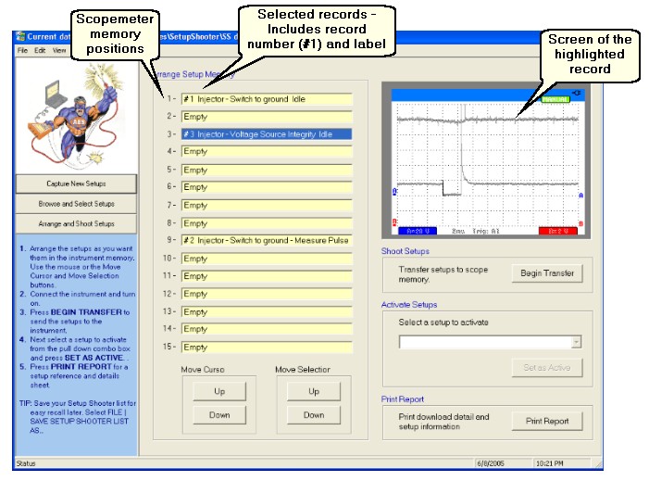Select record #3 Injector Voltage Source Integrity Idle
The height and width of the screenshot is (481, 649).
click(267, 134)
